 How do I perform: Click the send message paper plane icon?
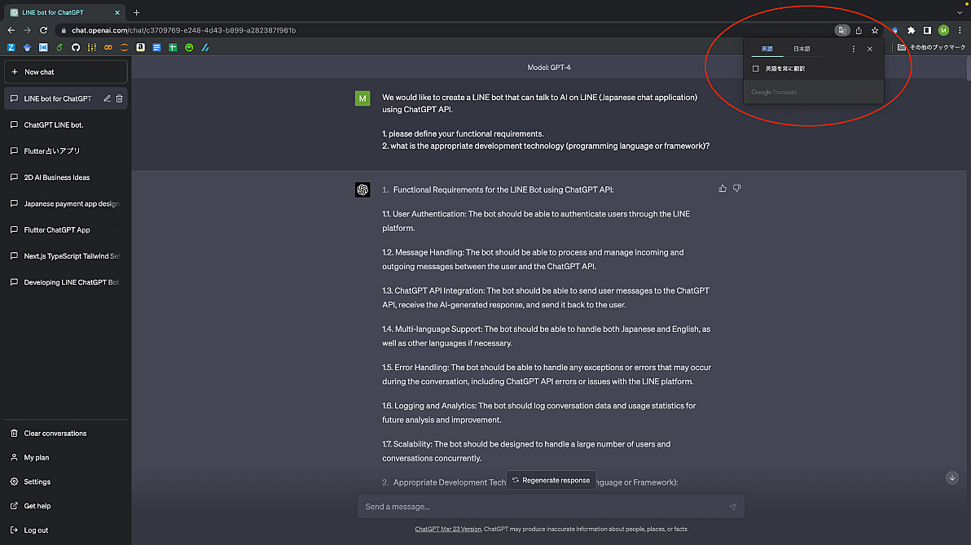(732, 507)
